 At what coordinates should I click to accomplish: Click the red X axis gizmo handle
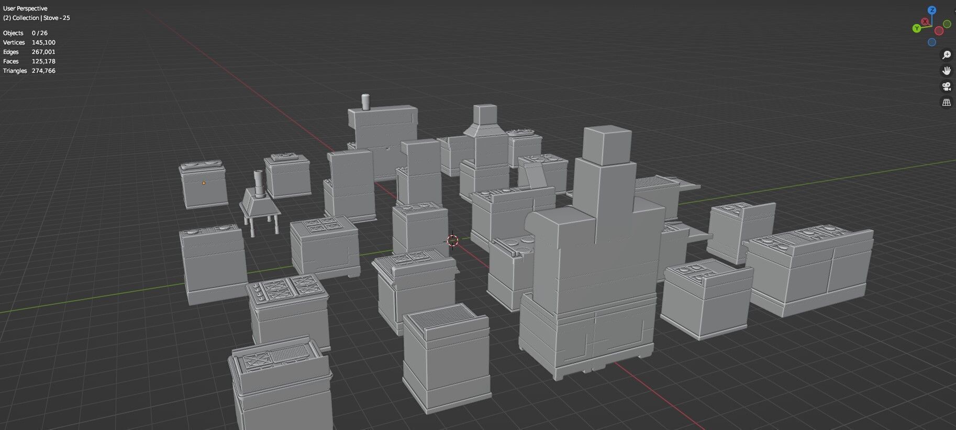[925, 21]
